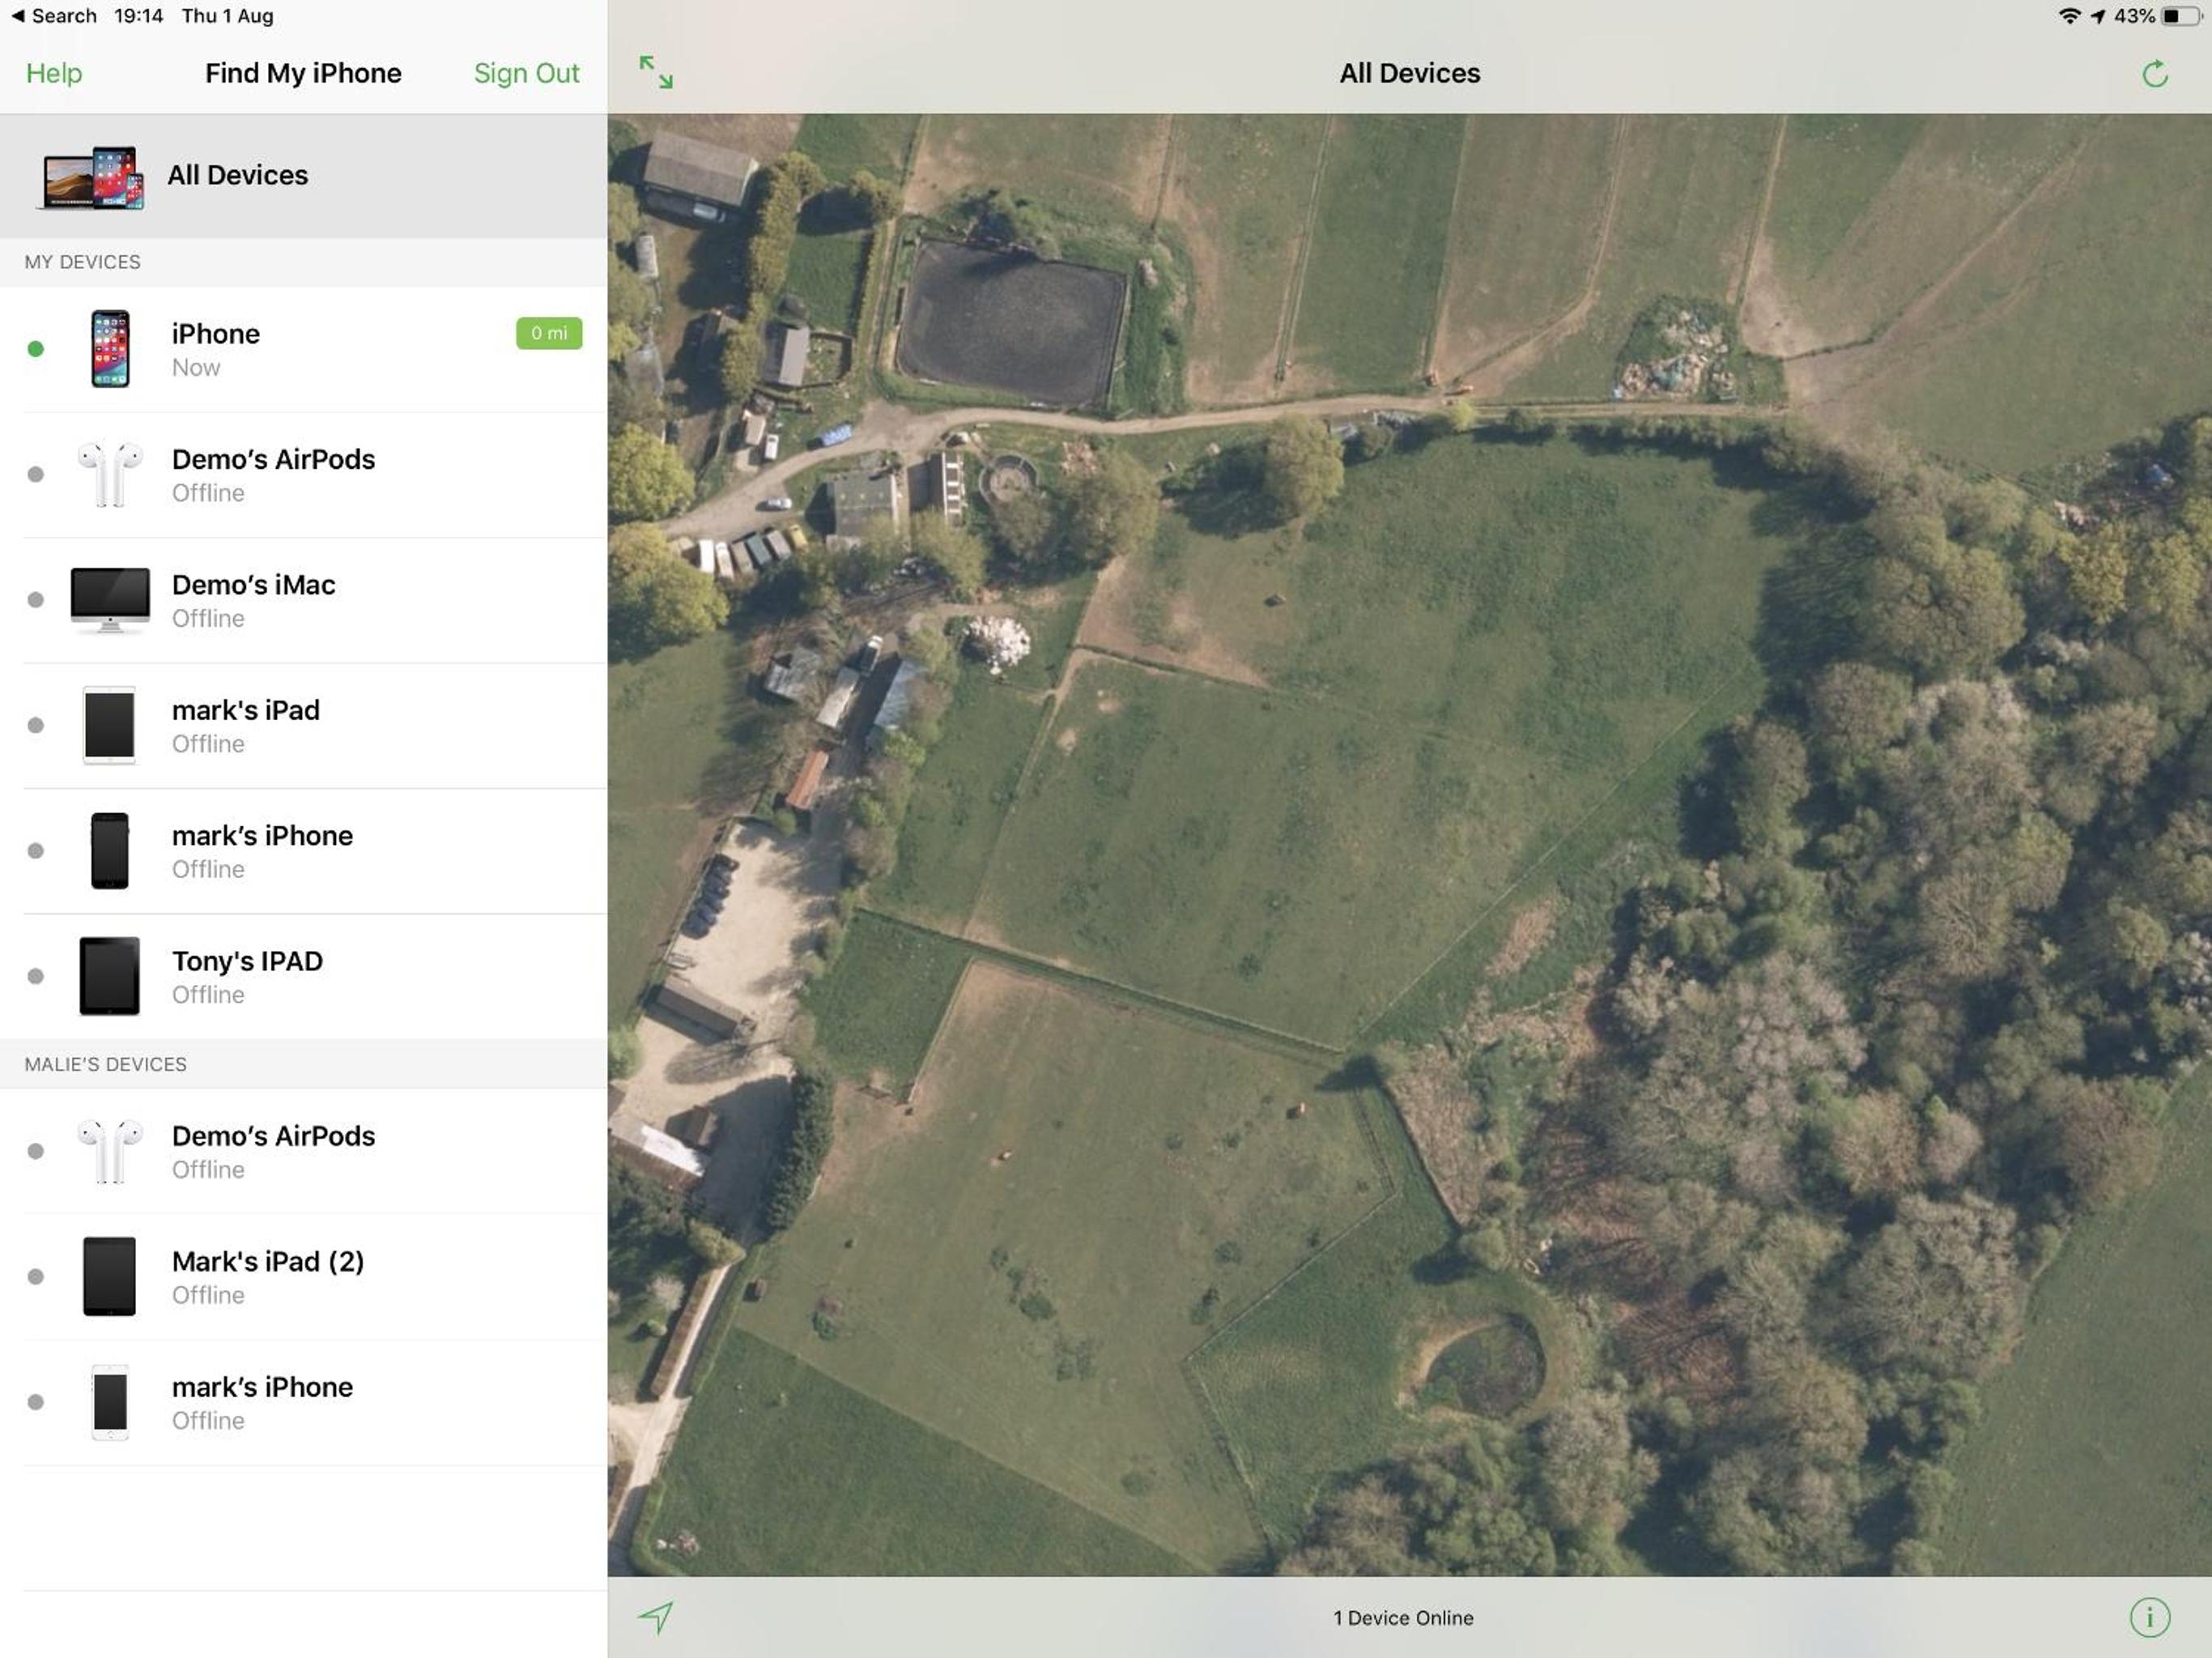The height and width of the screenshot is (1658, 2212).
Task: Open the map info options
Action: [2149, 1616]
